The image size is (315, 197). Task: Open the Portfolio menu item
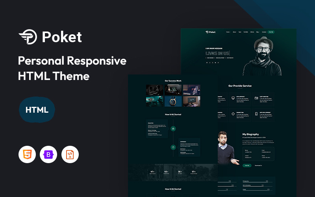tap(245, 32)
